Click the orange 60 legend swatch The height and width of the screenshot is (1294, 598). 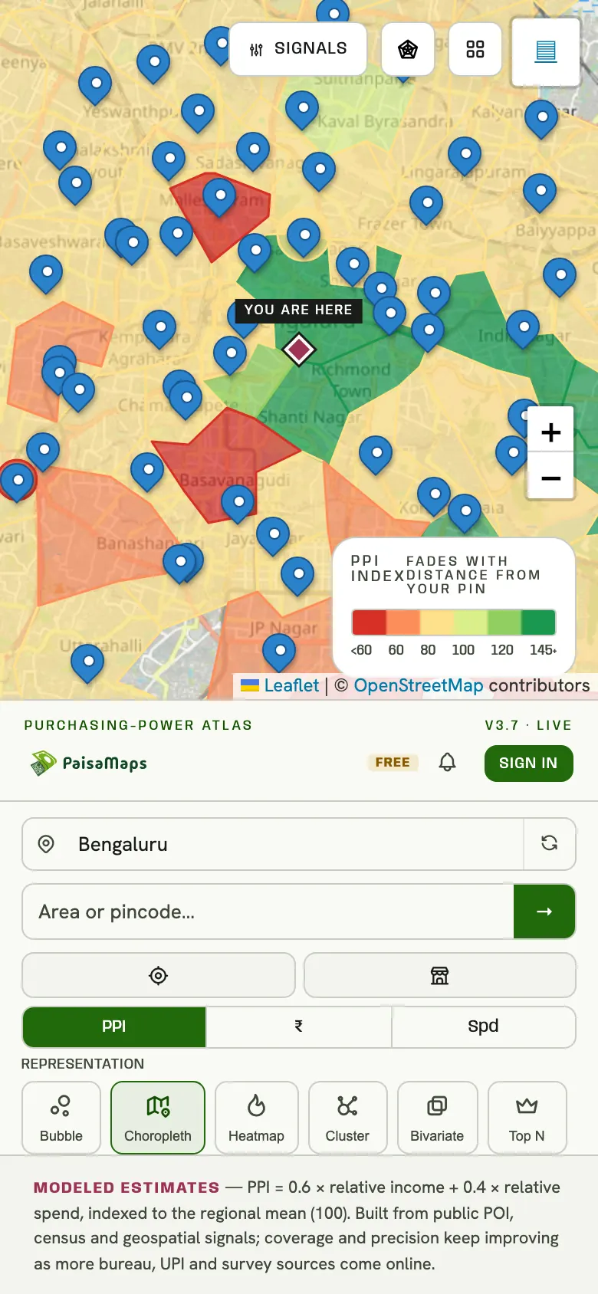click(x=402, y=622)
